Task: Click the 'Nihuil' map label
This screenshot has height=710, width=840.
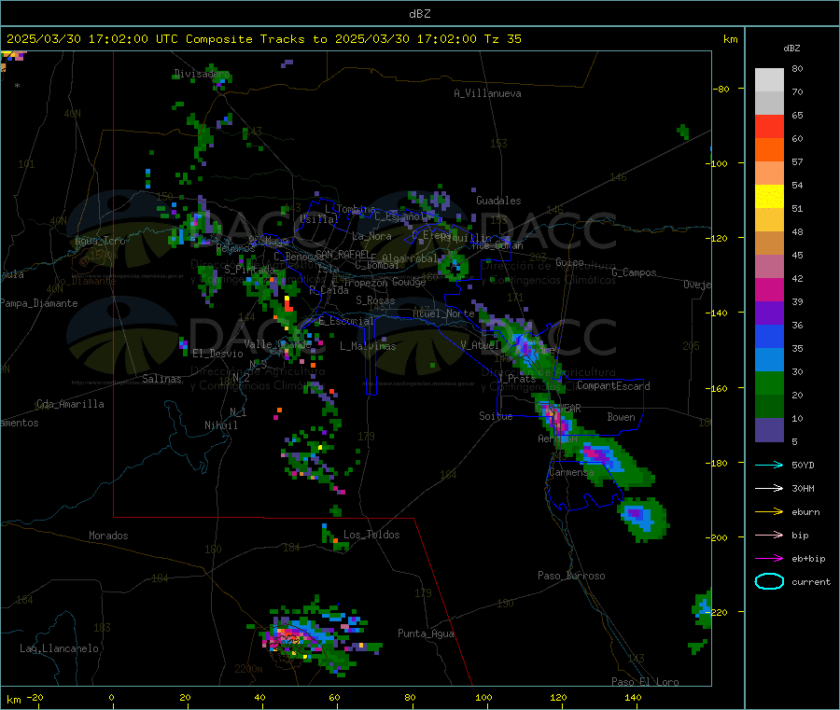Action: click(x=221, y=425)
